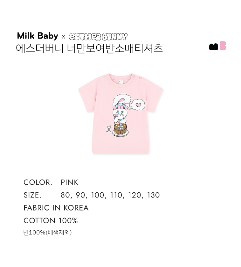Click the FABRIC IN KOREA line
241x267 pixels.
pos(56,208)
